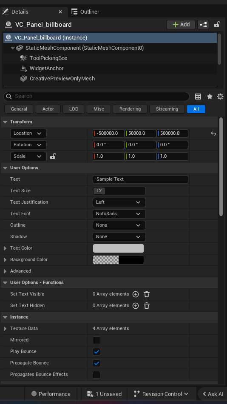The image size is (227, 404).
Task: Click the 1 Unsaved save button
Action: [104, 394]
